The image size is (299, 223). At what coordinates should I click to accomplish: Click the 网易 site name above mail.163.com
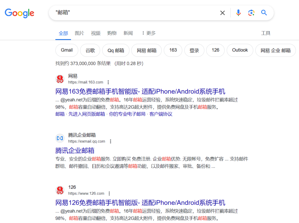[73, 76]
